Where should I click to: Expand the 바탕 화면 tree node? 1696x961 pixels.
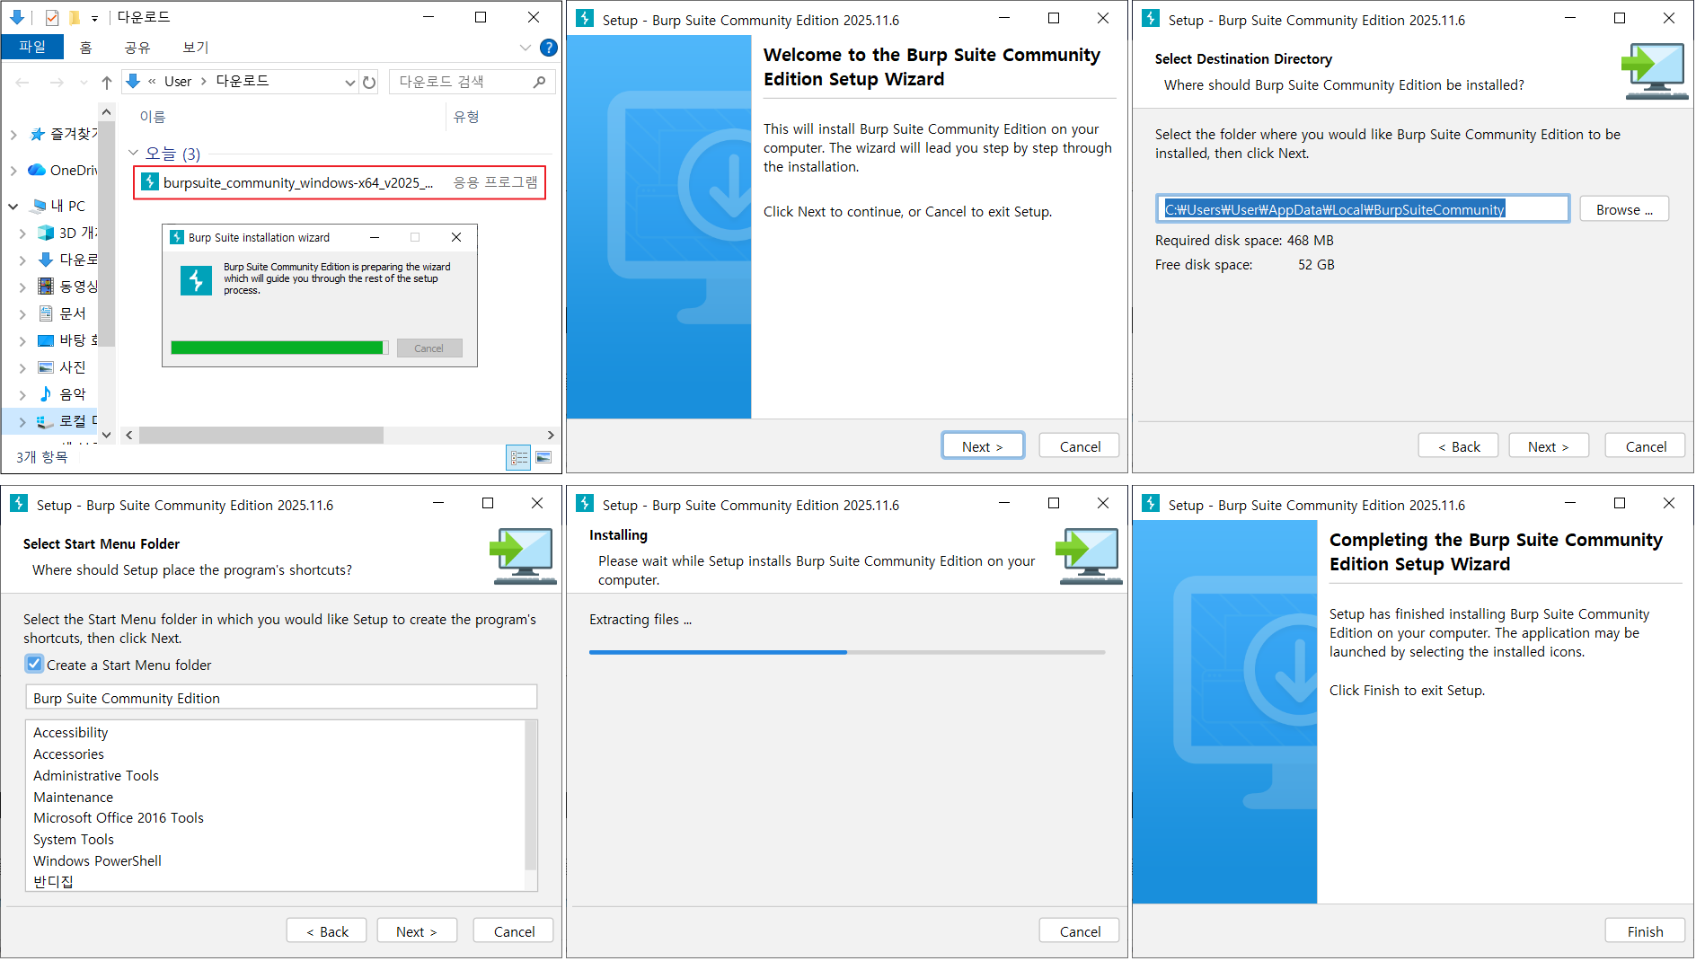point(22,341)
